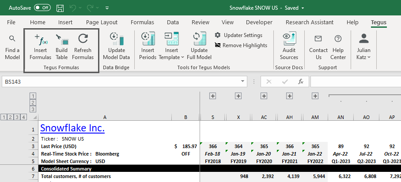This screenshot has height=182, width=401.
Task: Click the Insert Periods tool
Action: (148, 47)
